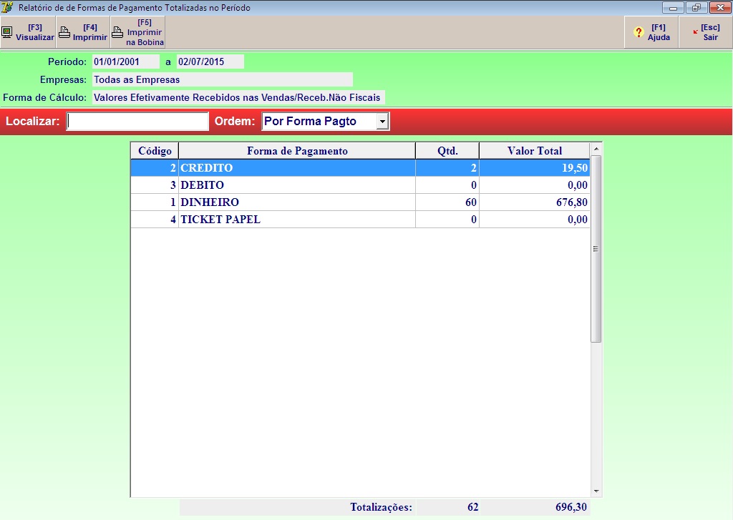Click the Qtd. column header
Viewport: 733px width, 520px height.
(x=447, y=151)
